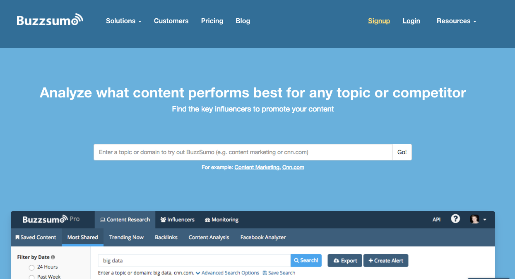Viewport: 515px width, 279px height.
Task: Open the Monitoring tab in preview
Action: (x=221, y=220)
